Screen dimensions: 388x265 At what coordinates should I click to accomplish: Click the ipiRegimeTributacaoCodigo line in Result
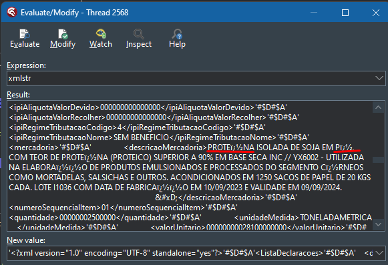(137, 127)
